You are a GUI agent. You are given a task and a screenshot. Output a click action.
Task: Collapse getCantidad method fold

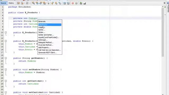pyautogui.click(x=6, y=81)
